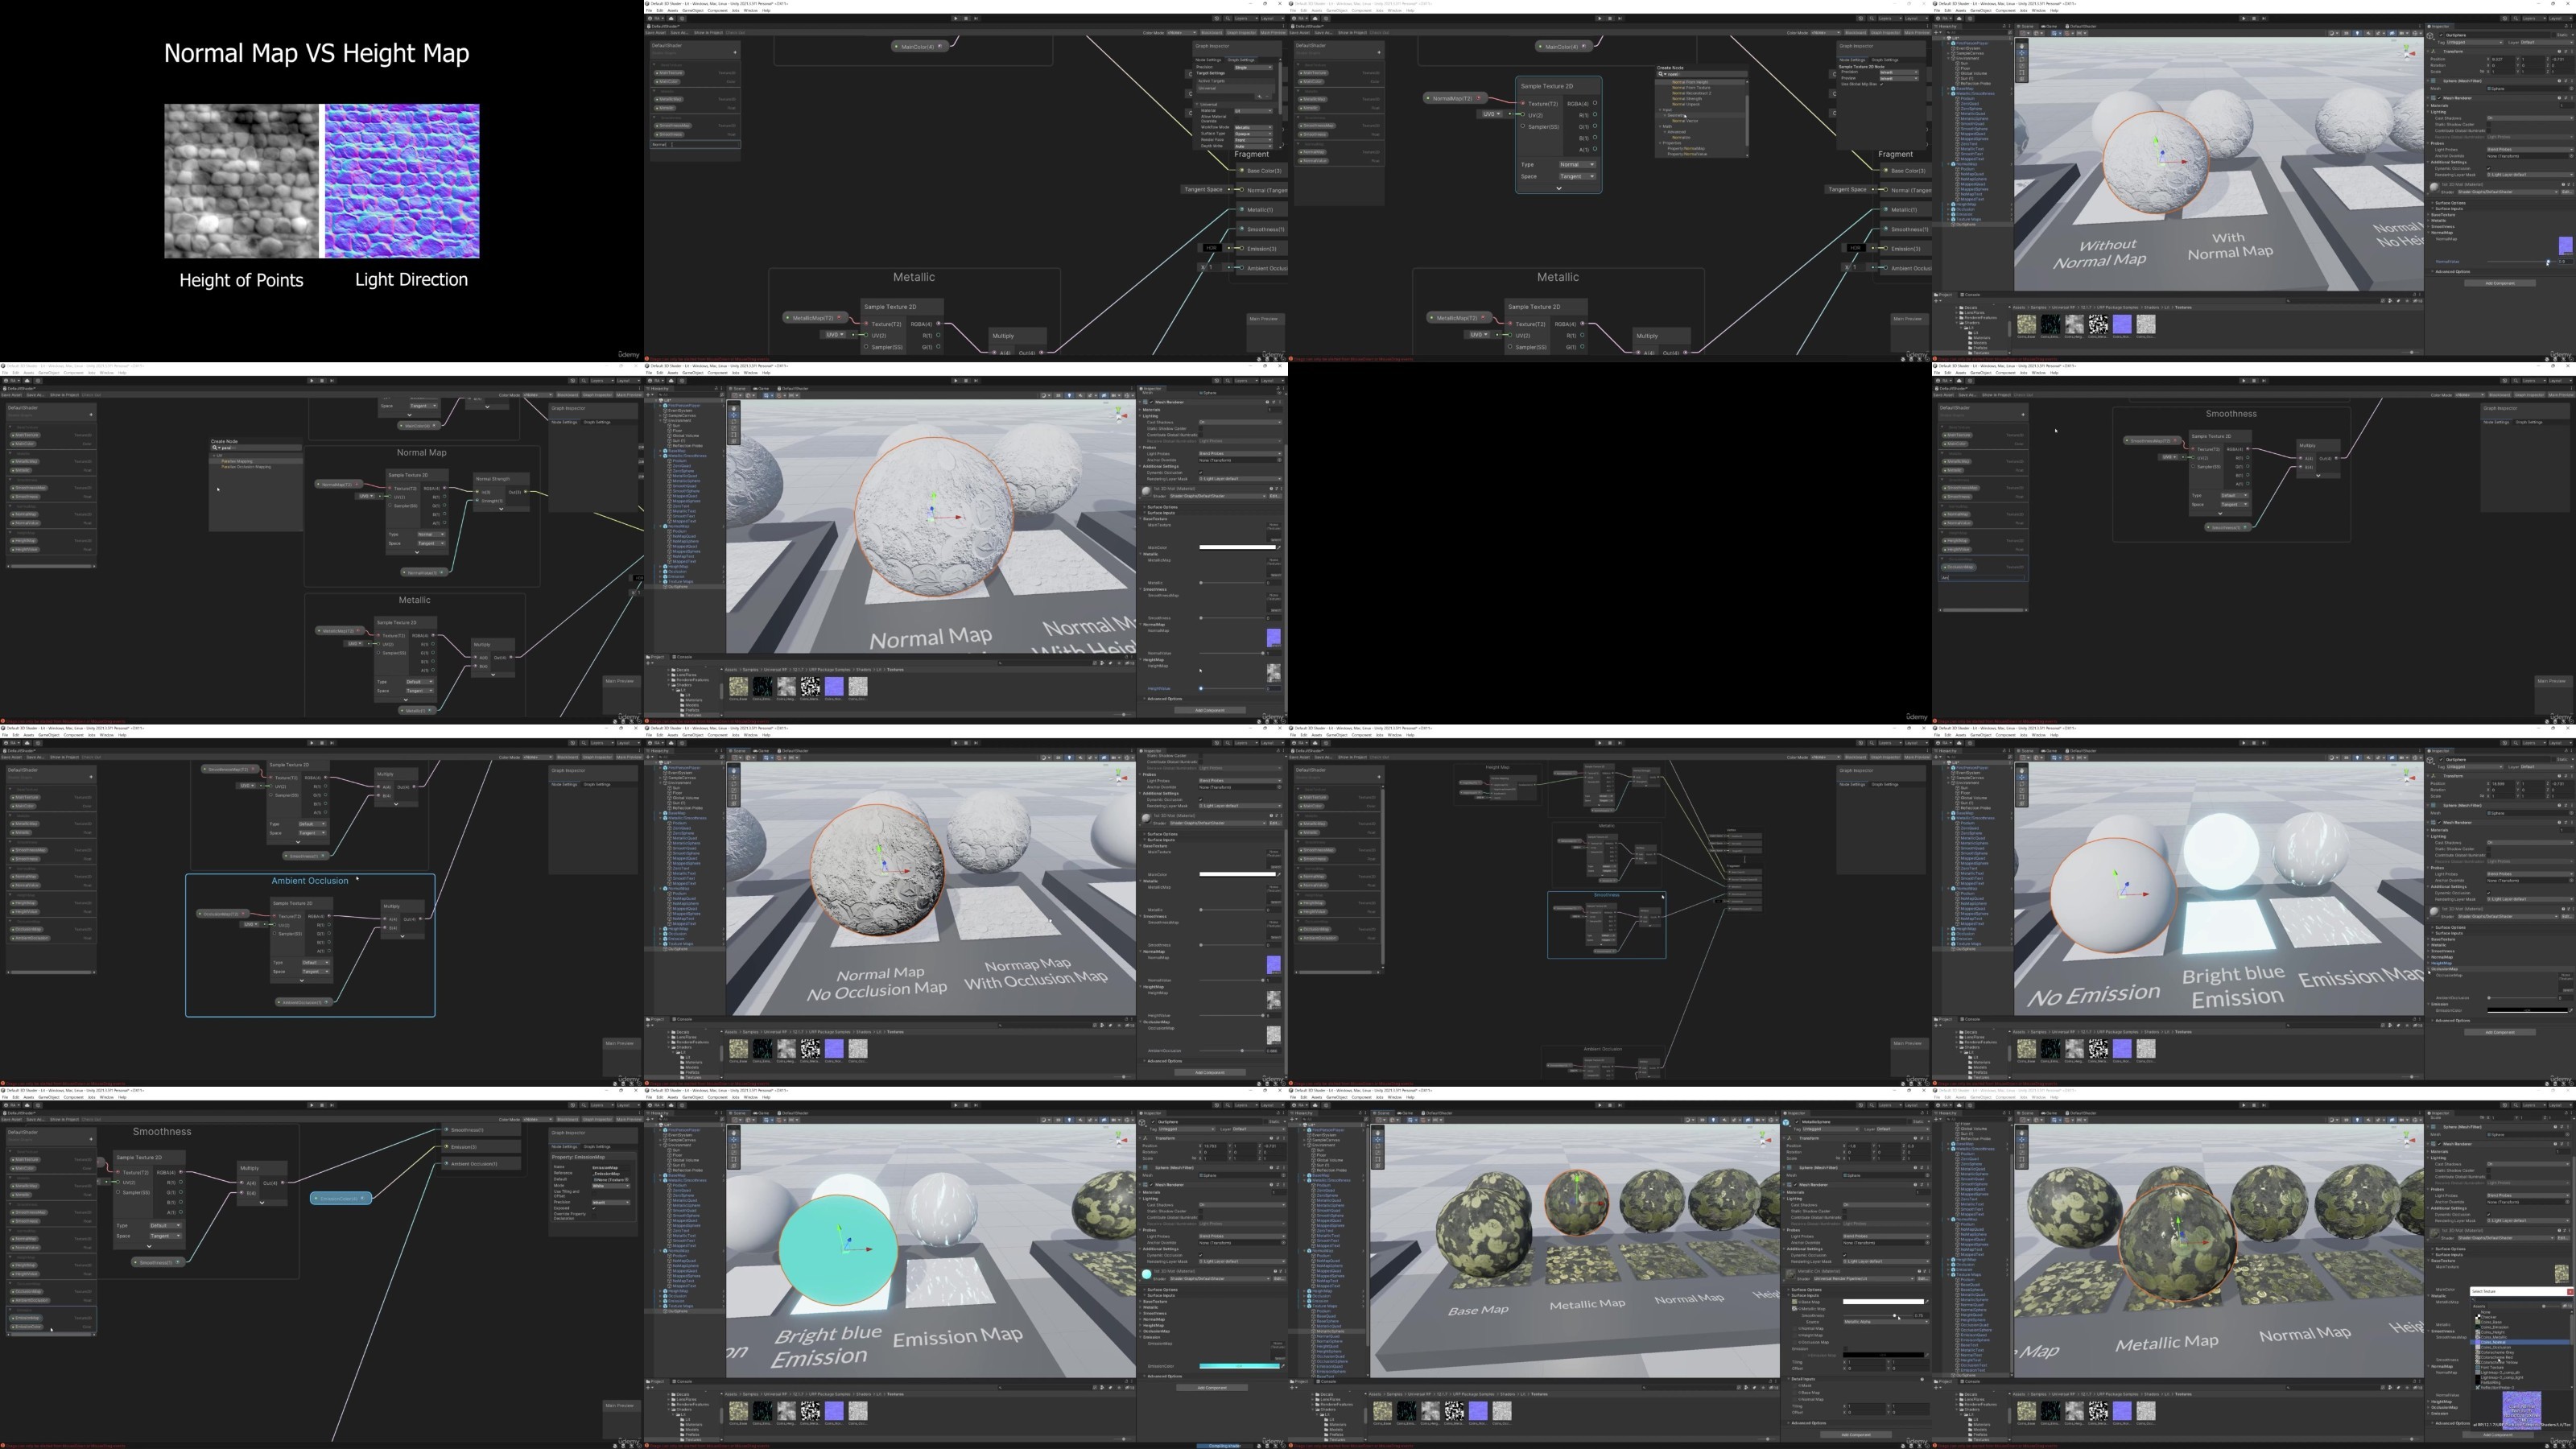This screenshot has height=1449, width=2576.
Task: Click Show In Project in frame typing 'Normal'
Action: point(709,32)
